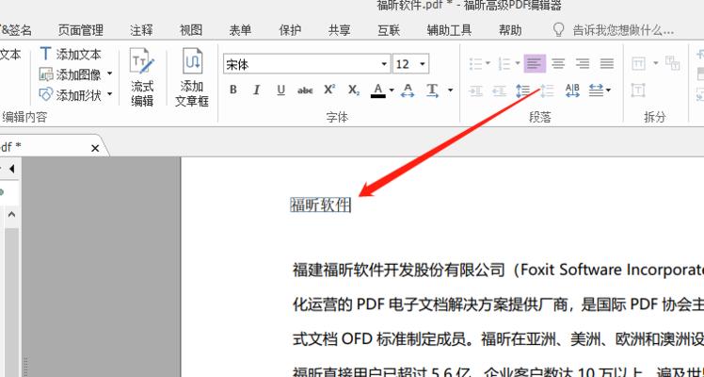The height and width of the screenshot is (377, 704).
Task: Open Reflow Edit (流式编辑) mode
Action: pyautogui.click(x=142, y=77)
